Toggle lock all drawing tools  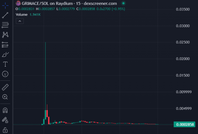pyautogui.click(x=5, y=130)
